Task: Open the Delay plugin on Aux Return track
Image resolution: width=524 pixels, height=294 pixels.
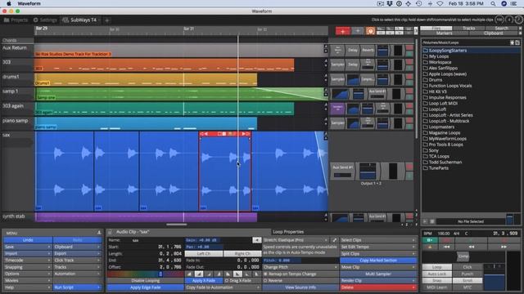Action: [x=353, y=50]
